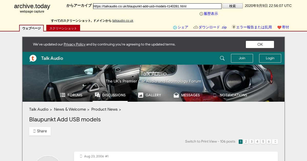Open the GALLERY navigation item
Screen dimensions: 307x161
tap(150, 95)
